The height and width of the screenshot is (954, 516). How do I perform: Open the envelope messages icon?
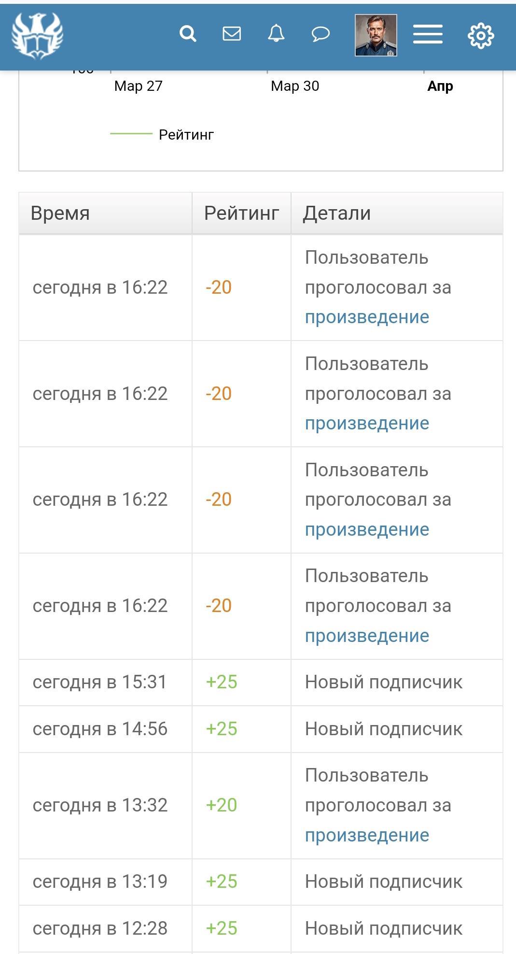(232, 34)
